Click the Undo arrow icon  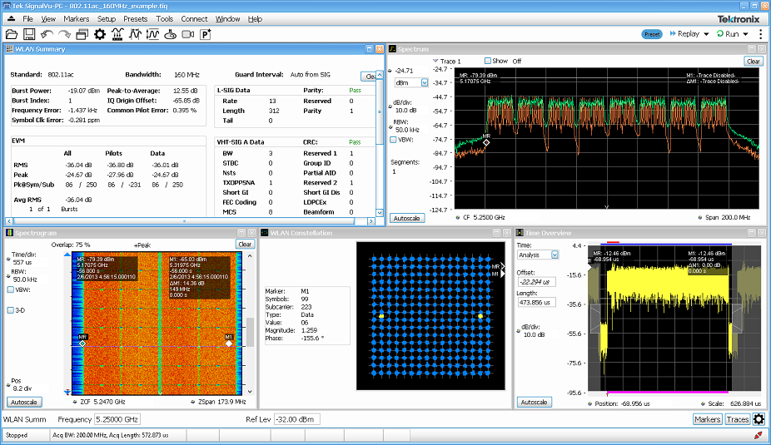click(47, 34)
